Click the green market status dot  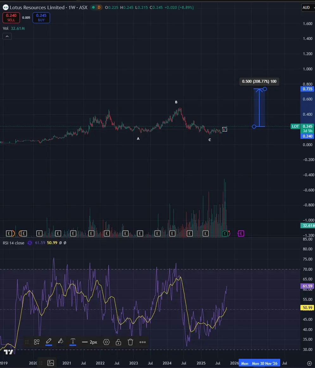pos(93,8)
